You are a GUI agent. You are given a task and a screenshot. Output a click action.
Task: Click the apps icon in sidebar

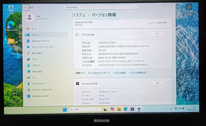tap(28, 59)
